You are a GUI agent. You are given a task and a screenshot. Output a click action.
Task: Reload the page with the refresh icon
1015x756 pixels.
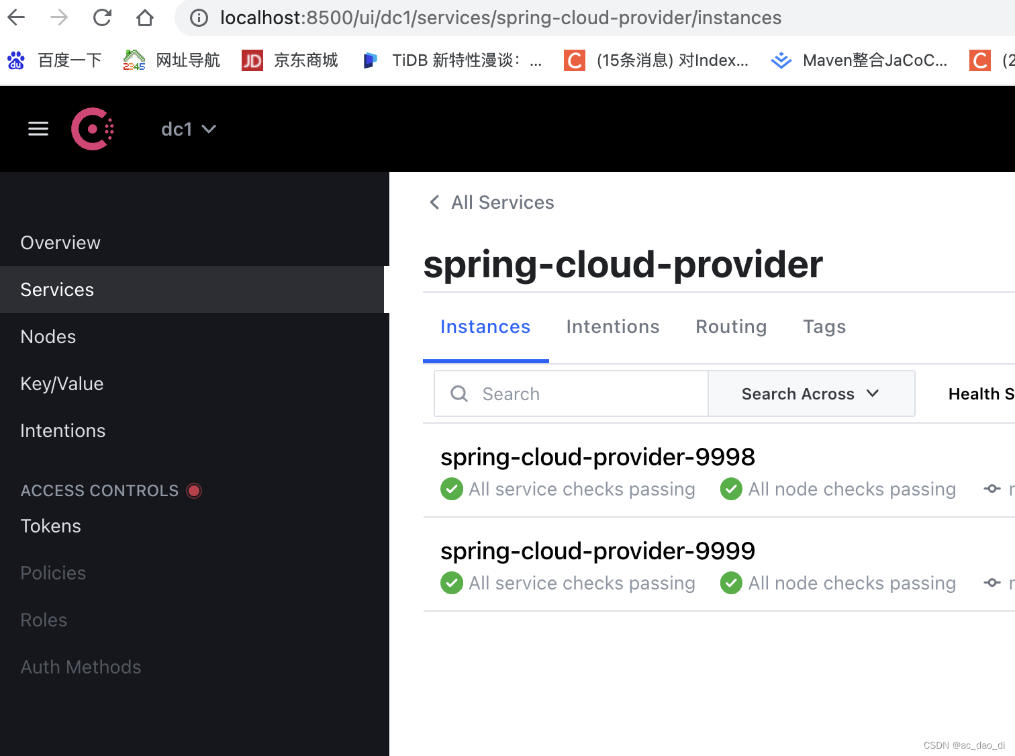[102, 17]
